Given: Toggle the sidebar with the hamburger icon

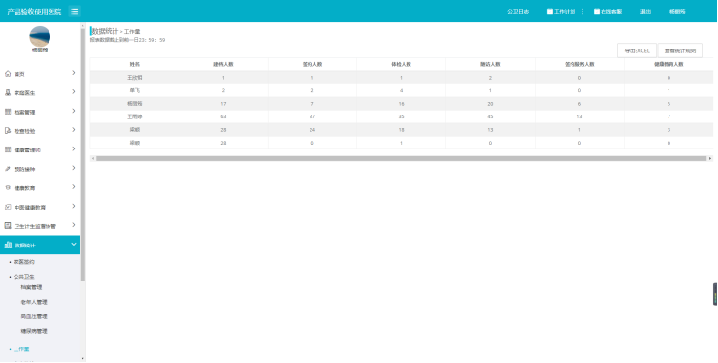Looking at the screenshot, I should tap(74, 11).
